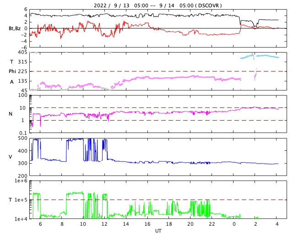The width and height of the screenshot is (293, 234).
Task: Click the '1e+4' temperature tick label
Action: 21,219
